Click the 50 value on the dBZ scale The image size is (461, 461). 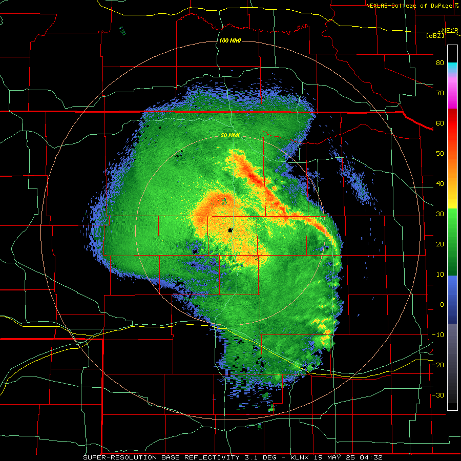(x=440, y=154)
